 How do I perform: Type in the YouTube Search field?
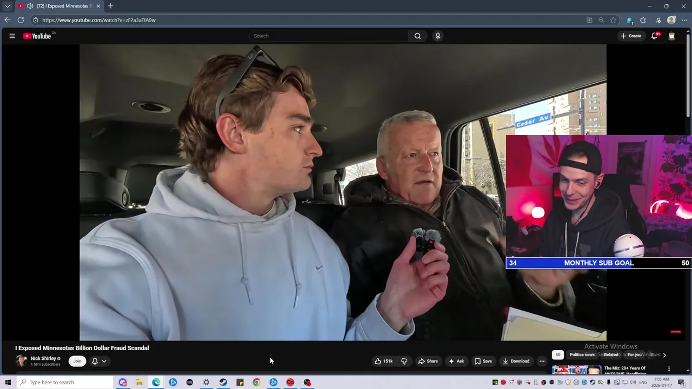[x=329, y=36]
